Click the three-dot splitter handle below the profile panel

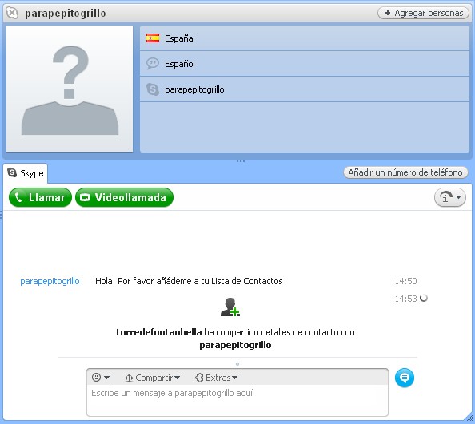tap(241, 161)
